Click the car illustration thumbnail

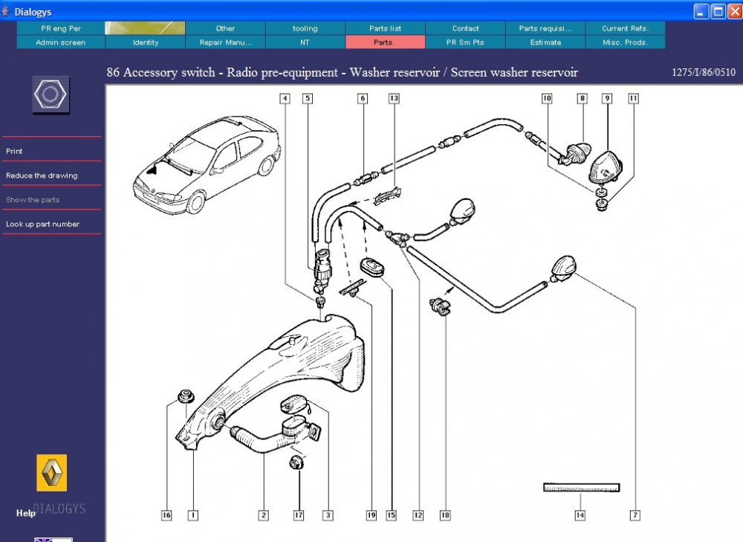click(207, 164)
